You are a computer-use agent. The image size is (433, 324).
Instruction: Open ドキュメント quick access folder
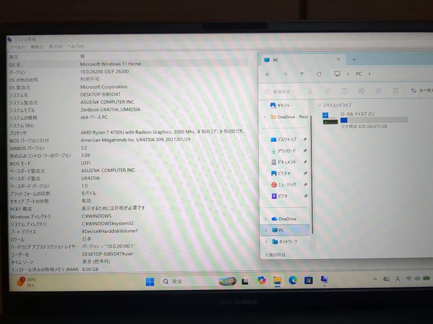[283, 162]
